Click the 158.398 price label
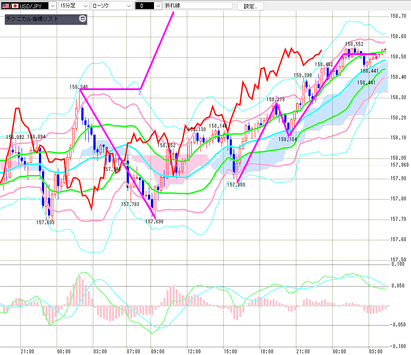 click(x=303, y=75)
